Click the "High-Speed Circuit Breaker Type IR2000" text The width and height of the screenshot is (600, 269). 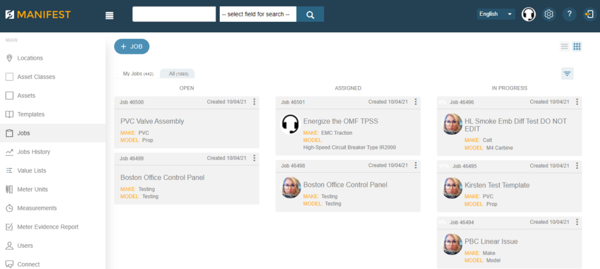click(349, 147)
